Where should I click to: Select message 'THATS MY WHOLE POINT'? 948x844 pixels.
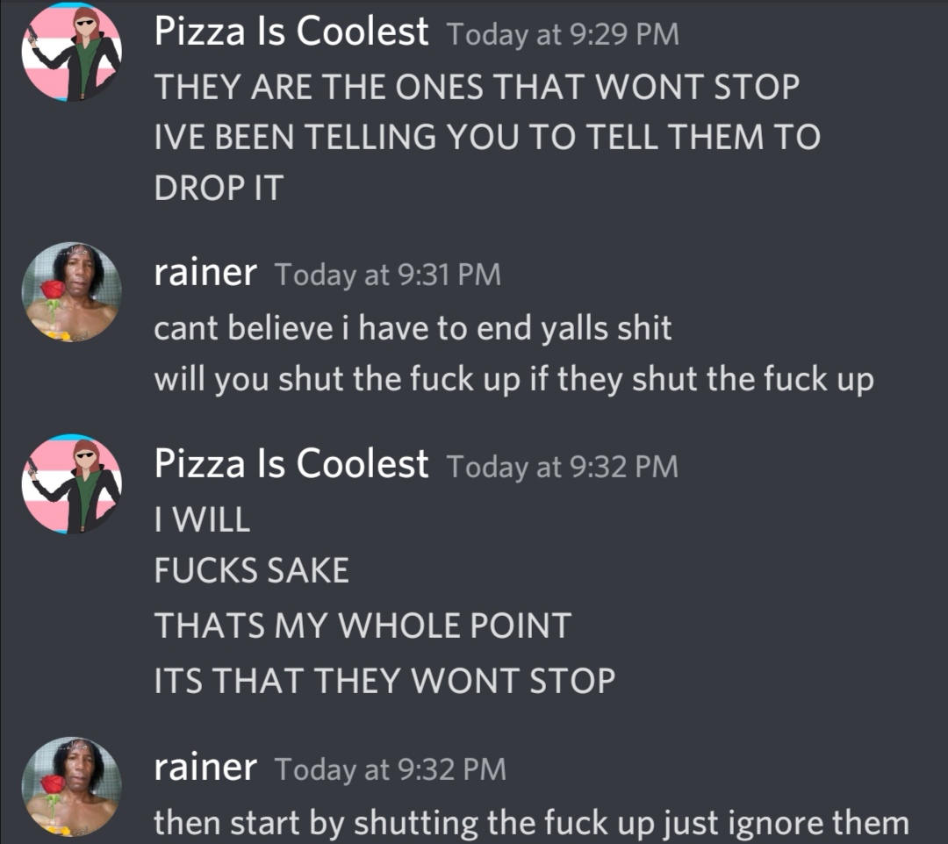363,626
